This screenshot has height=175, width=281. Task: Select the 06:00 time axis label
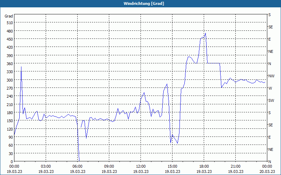click(77, 167)
